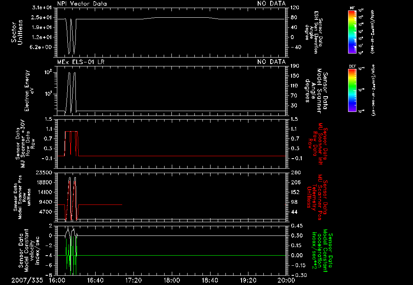Click the 'NF' color bar title
This screenshot has width=413, height=285.
point(352,8)
